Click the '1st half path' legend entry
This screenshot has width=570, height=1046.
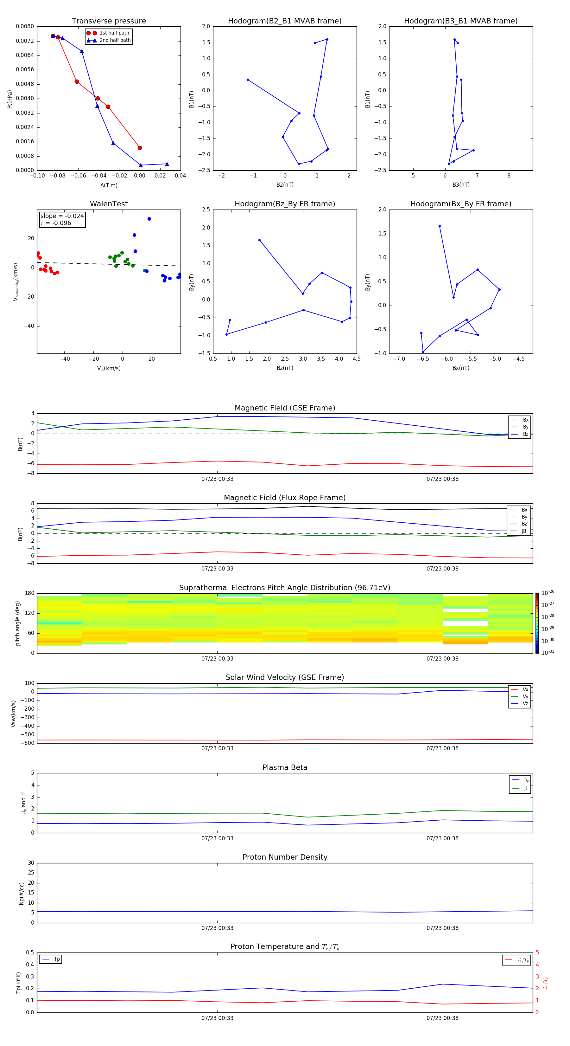(108, 33)
